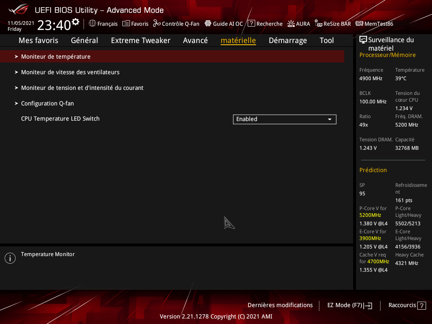Click CPU Temperature LED Switch label

click(60, 119)
